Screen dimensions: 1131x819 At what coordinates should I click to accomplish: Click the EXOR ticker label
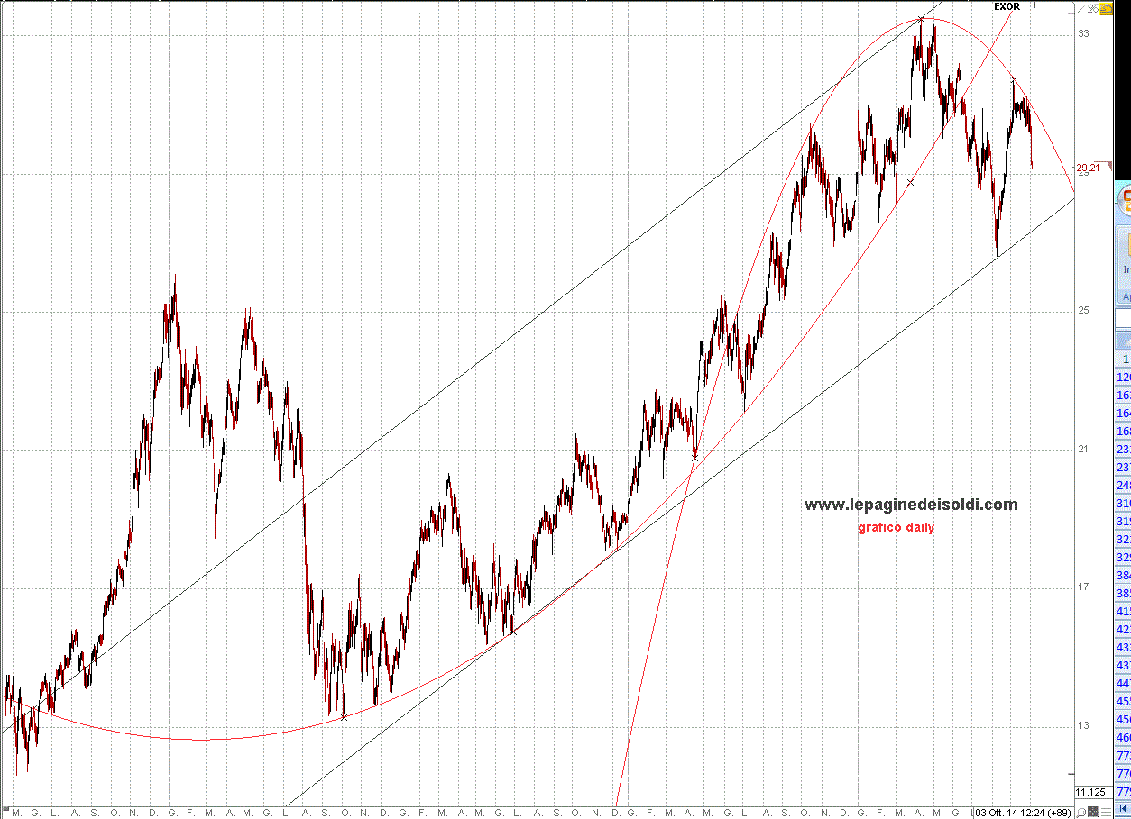coord(1007,6)
